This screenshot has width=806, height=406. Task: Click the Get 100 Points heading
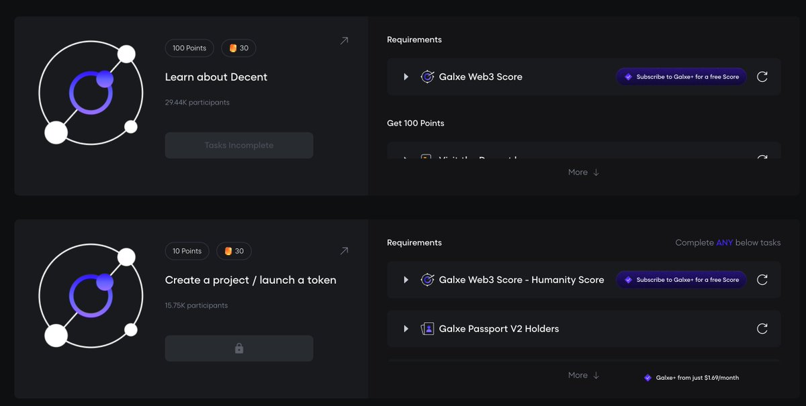(416, 123)
